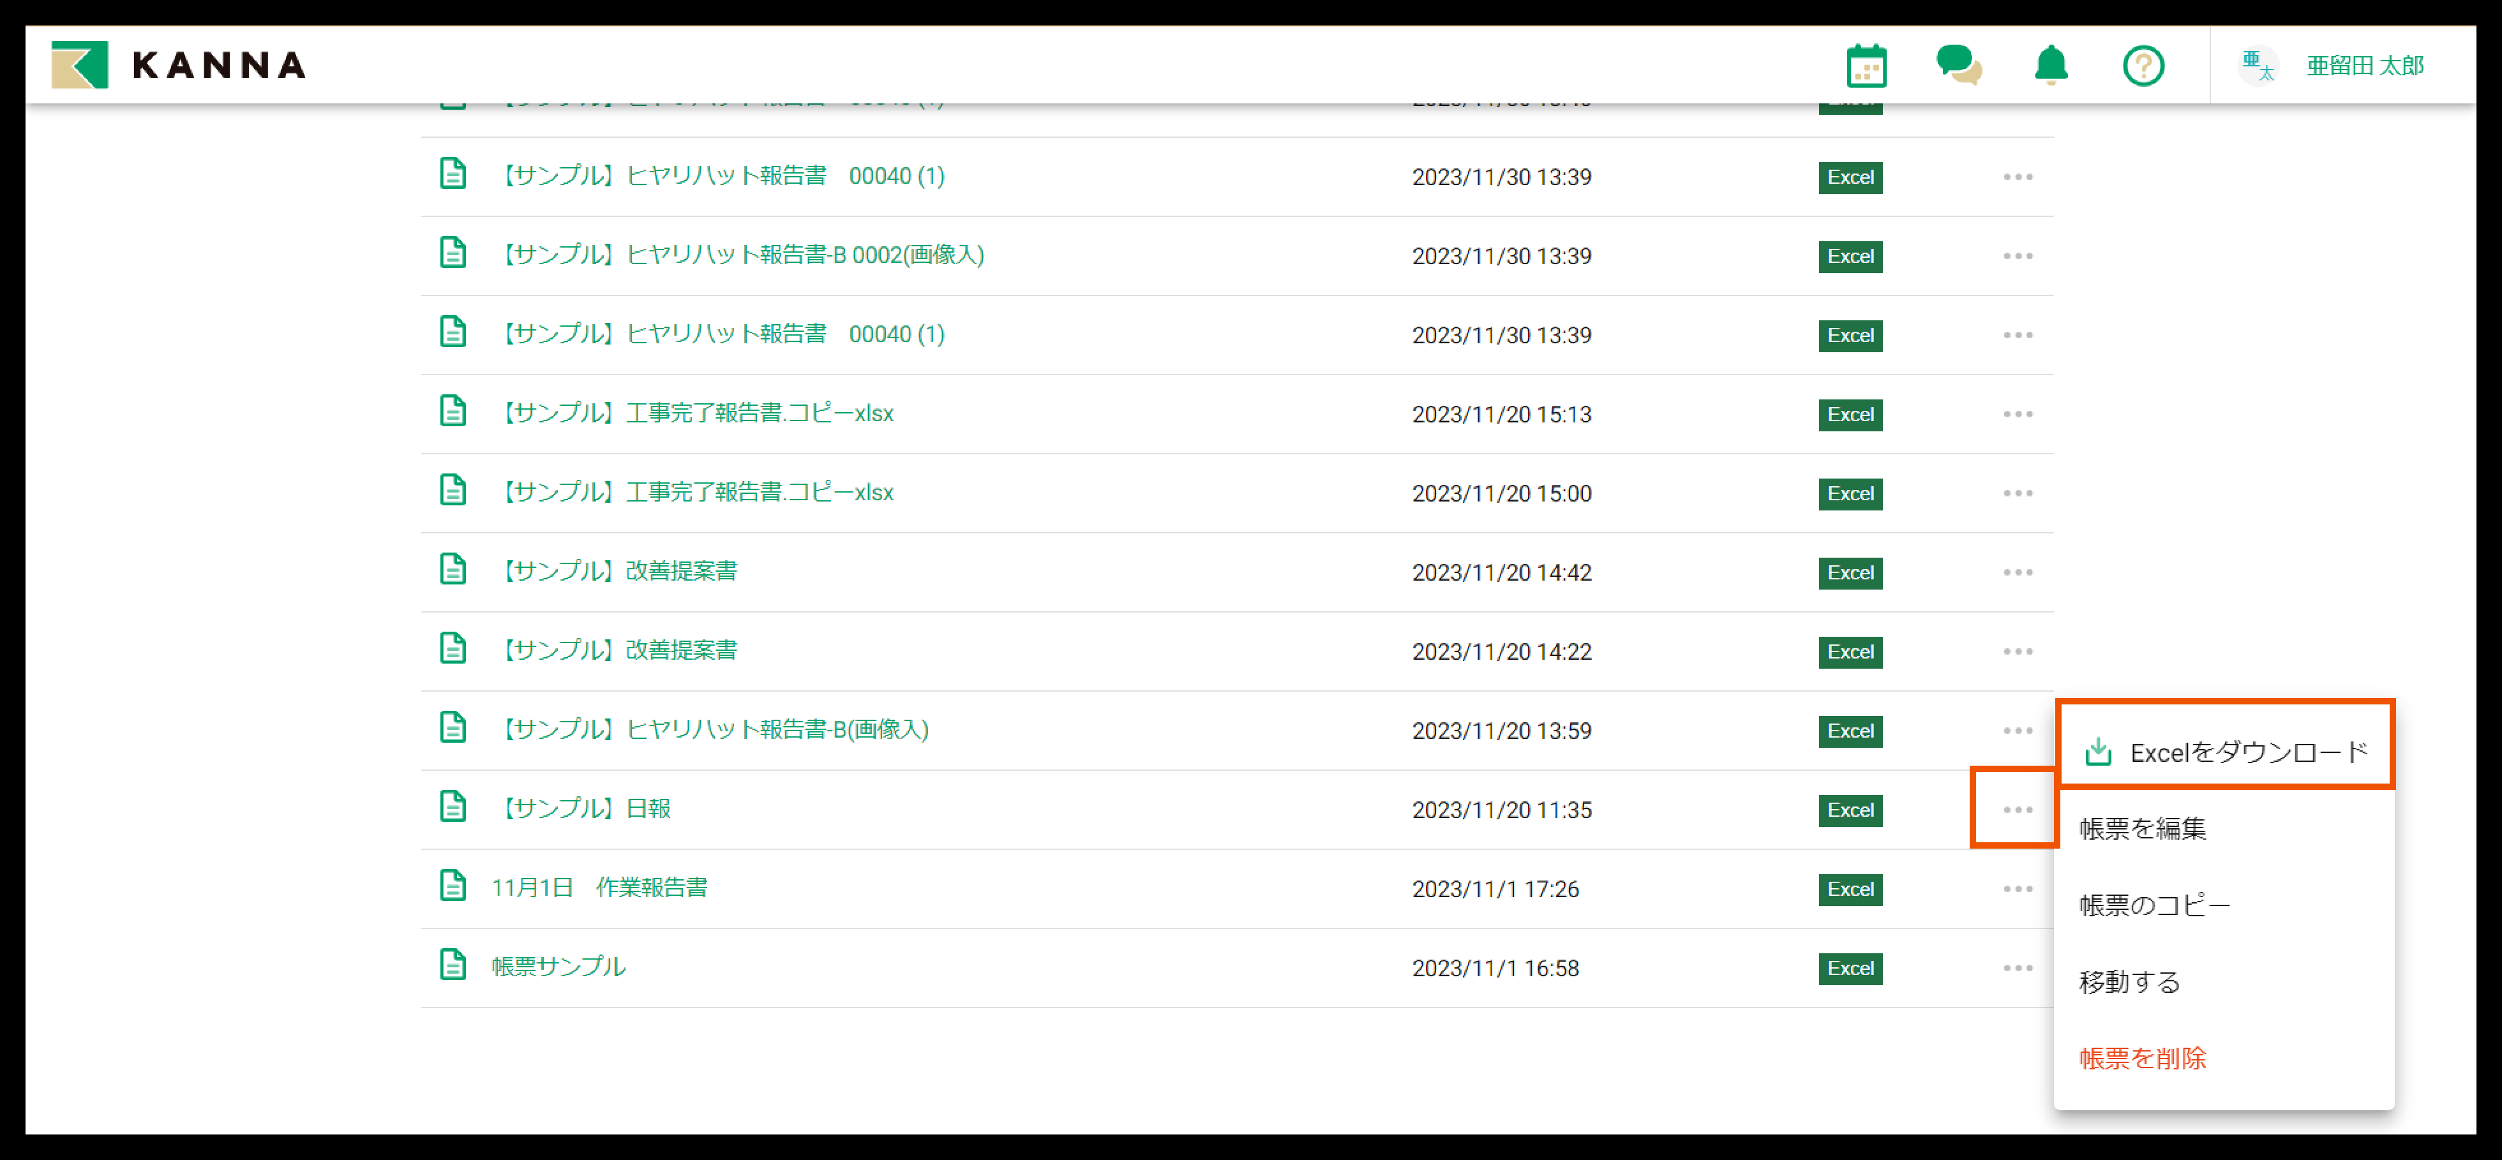Screen dimensions: 2502x1160
Task: Click the document icon beside 11月1日 作業報告書
Action: (x=453, y=886)
